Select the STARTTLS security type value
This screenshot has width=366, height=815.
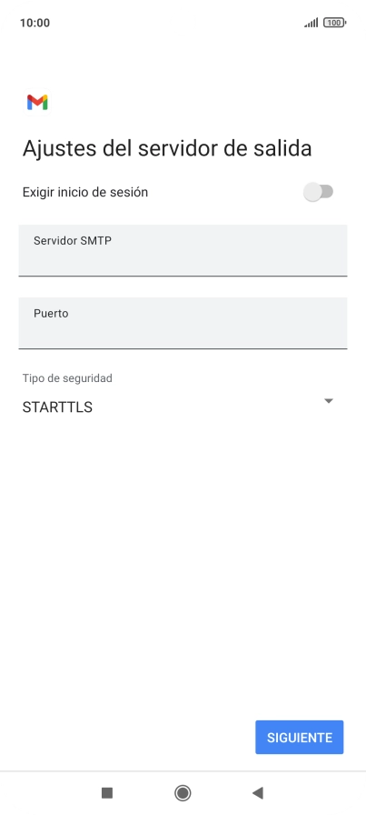57,407
